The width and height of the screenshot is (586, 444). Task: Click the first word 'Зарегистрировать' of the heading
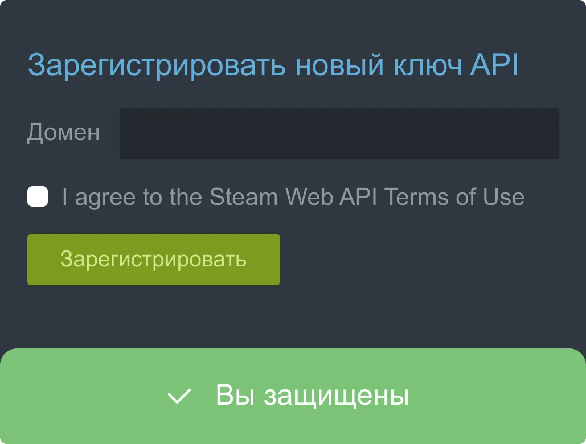tap(157, 65)
